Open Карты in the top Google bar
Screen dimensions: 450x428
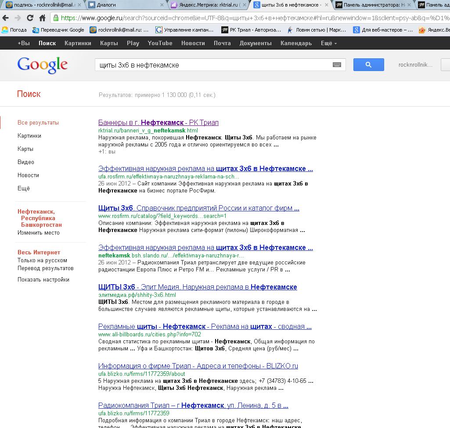click(x=109, y=43)
